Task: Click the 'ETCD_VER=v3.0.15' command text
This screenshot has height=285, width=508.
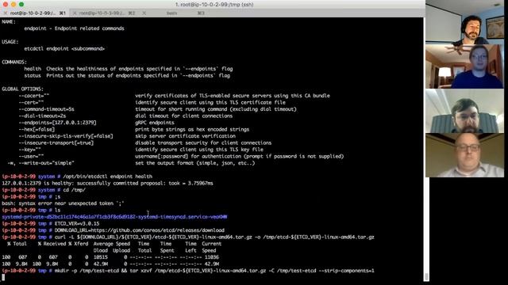Action: tap(77, 223)
